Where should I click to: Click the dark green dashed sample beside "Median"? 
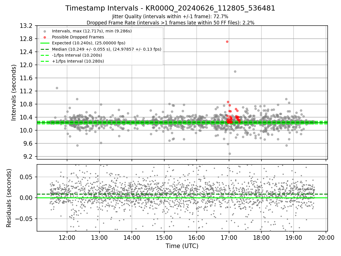(45, 49)
